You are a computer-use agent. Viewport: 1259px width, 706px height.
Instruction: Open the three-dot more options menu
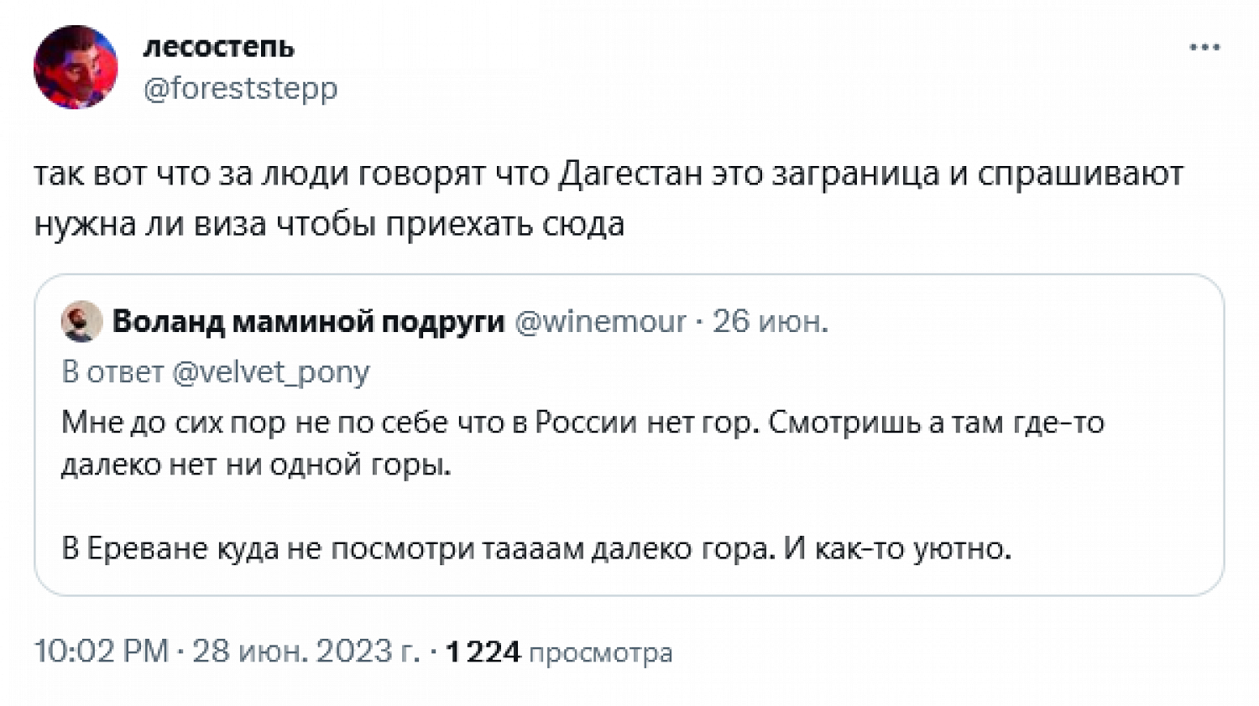[x=1204, y=47]
